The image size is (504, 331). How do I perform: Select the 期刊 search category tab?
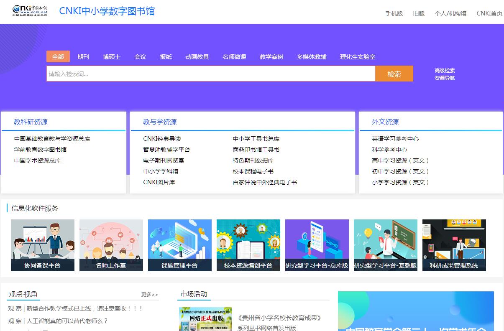coord(83,57)
